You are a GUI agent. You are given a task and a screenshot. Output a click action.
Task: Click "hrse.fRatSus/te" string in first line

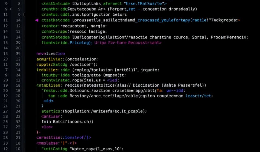144,4
